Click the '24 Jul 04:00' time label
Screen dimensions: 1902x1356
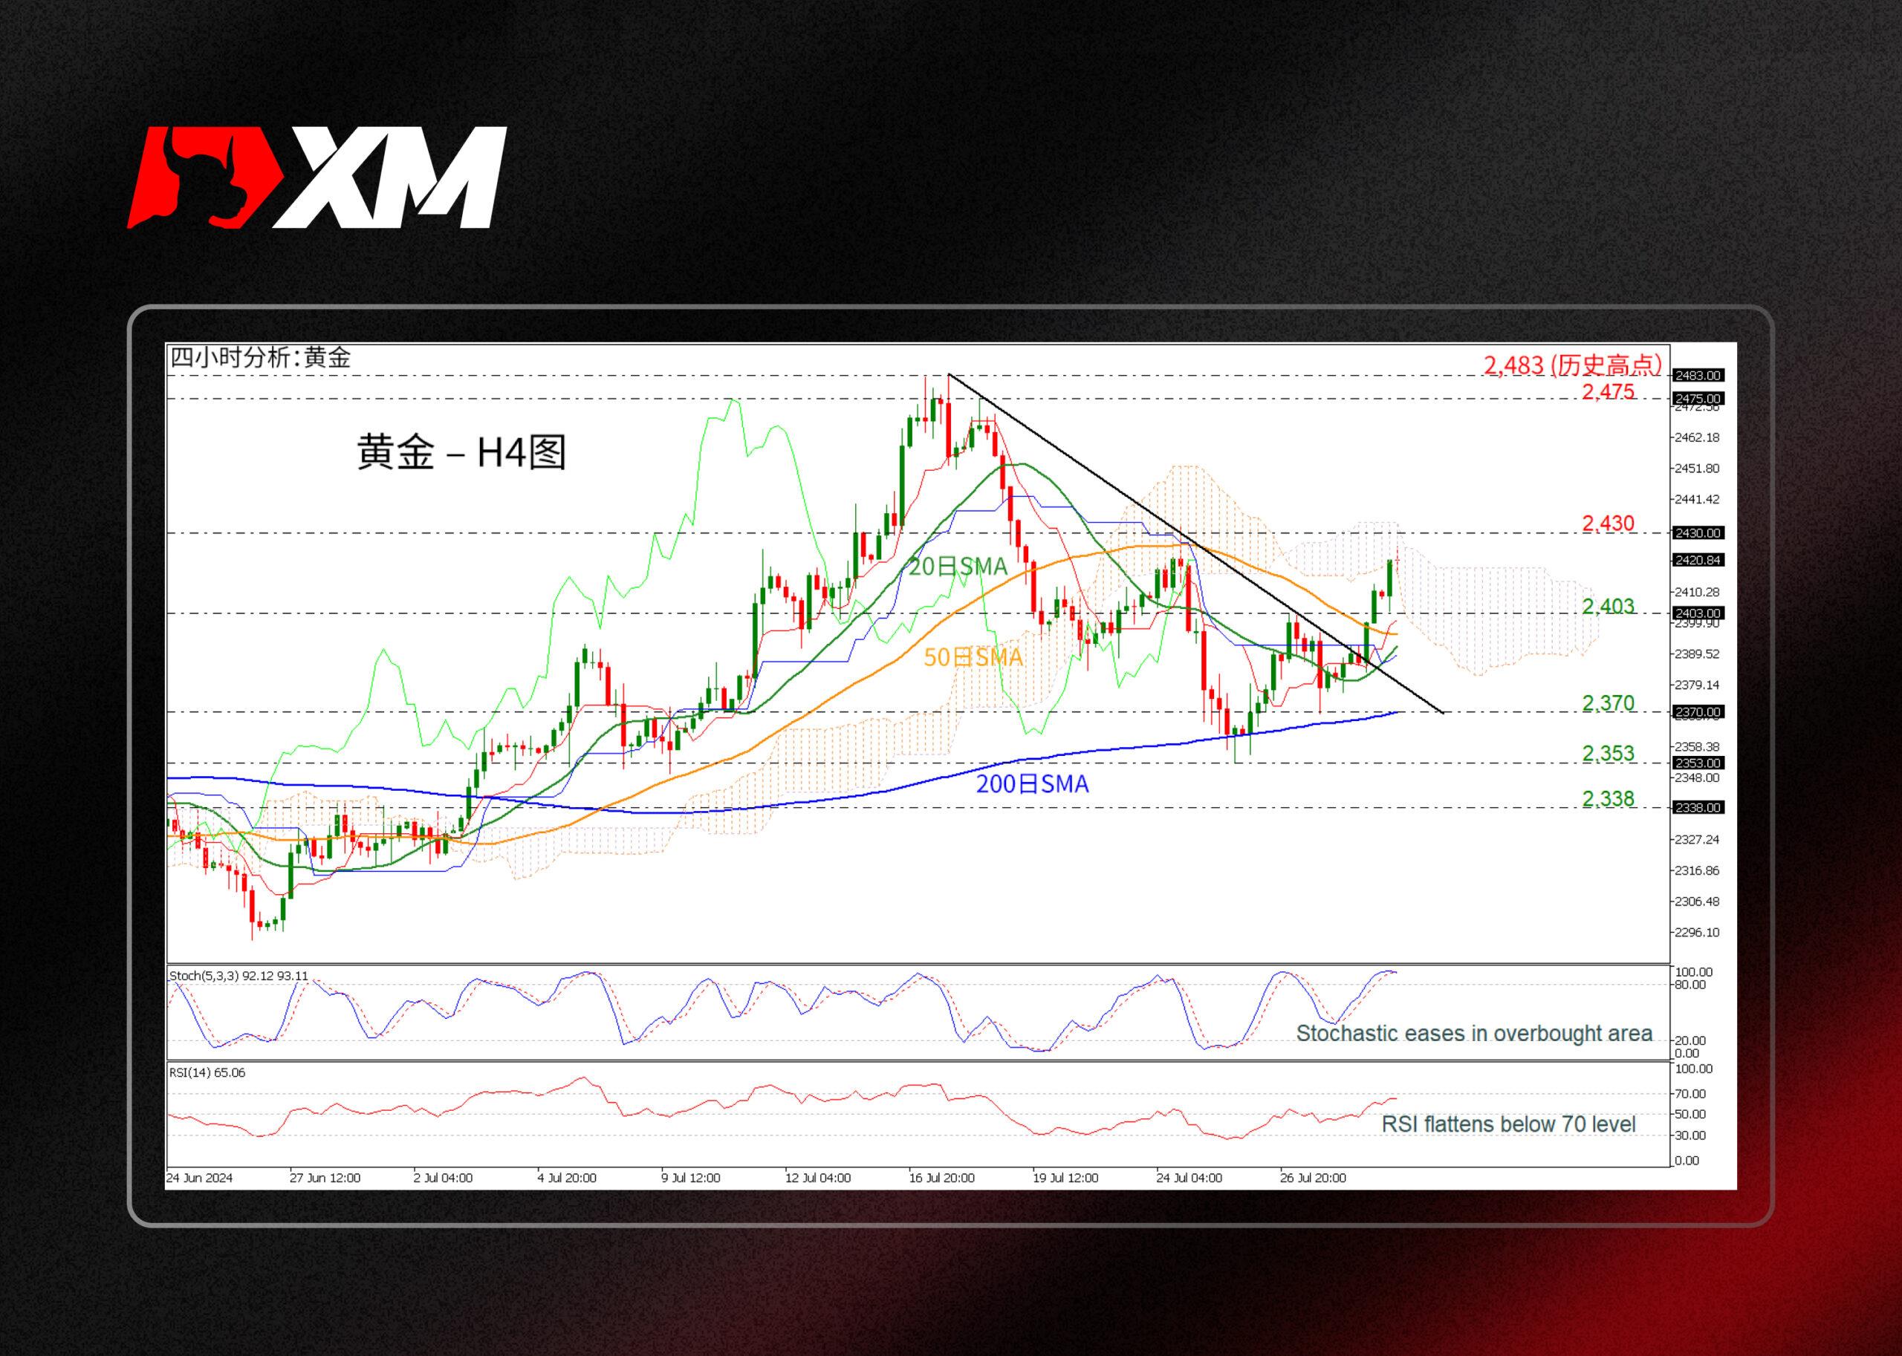[1189, 1179]
